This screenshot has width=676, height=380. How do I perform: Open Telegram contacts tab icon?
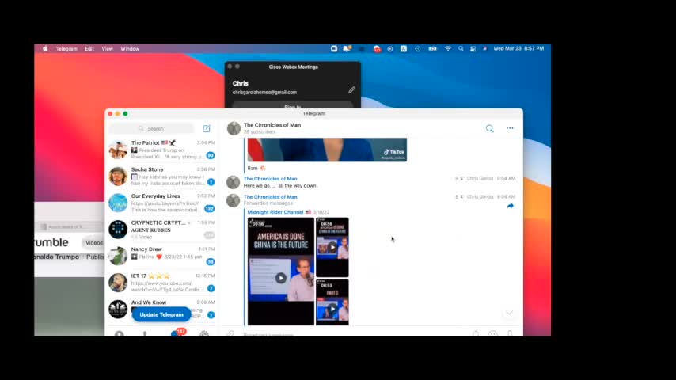tap(119, 333)
